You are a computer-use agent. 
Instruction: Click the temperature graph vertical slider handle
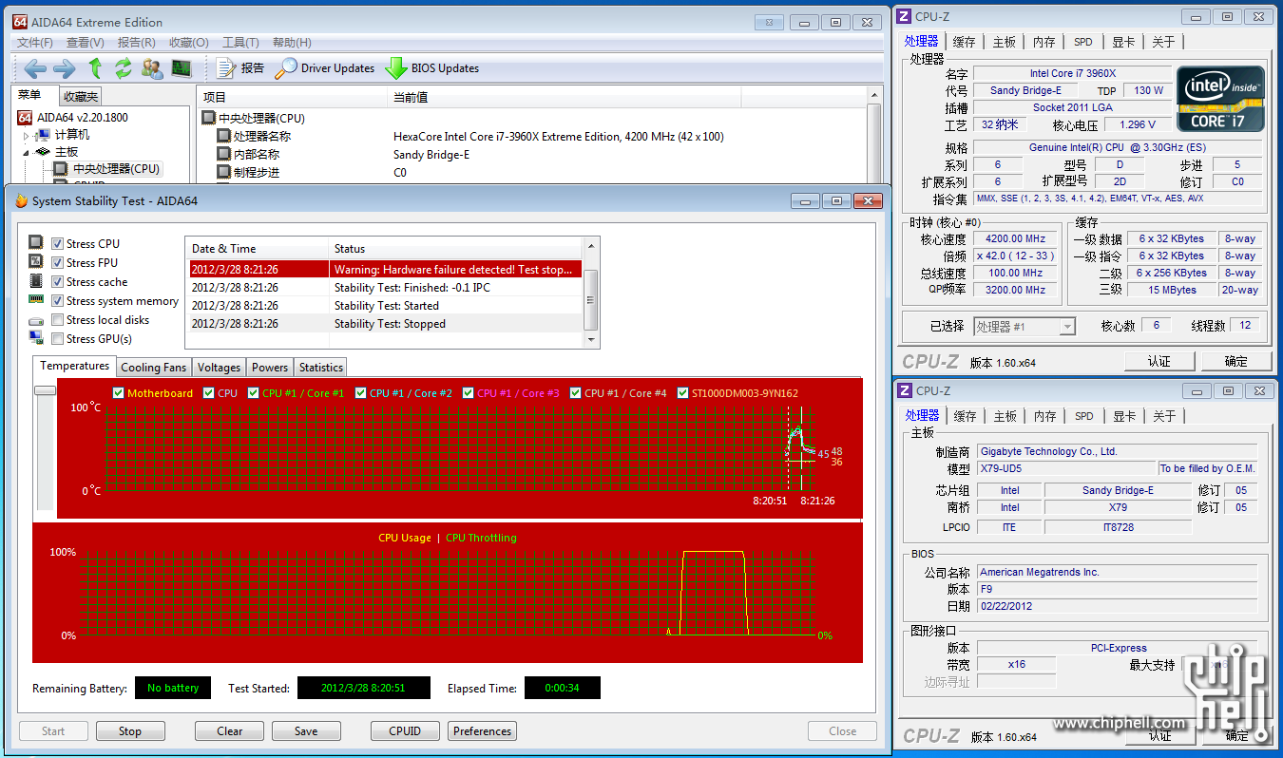pos(46,390)
